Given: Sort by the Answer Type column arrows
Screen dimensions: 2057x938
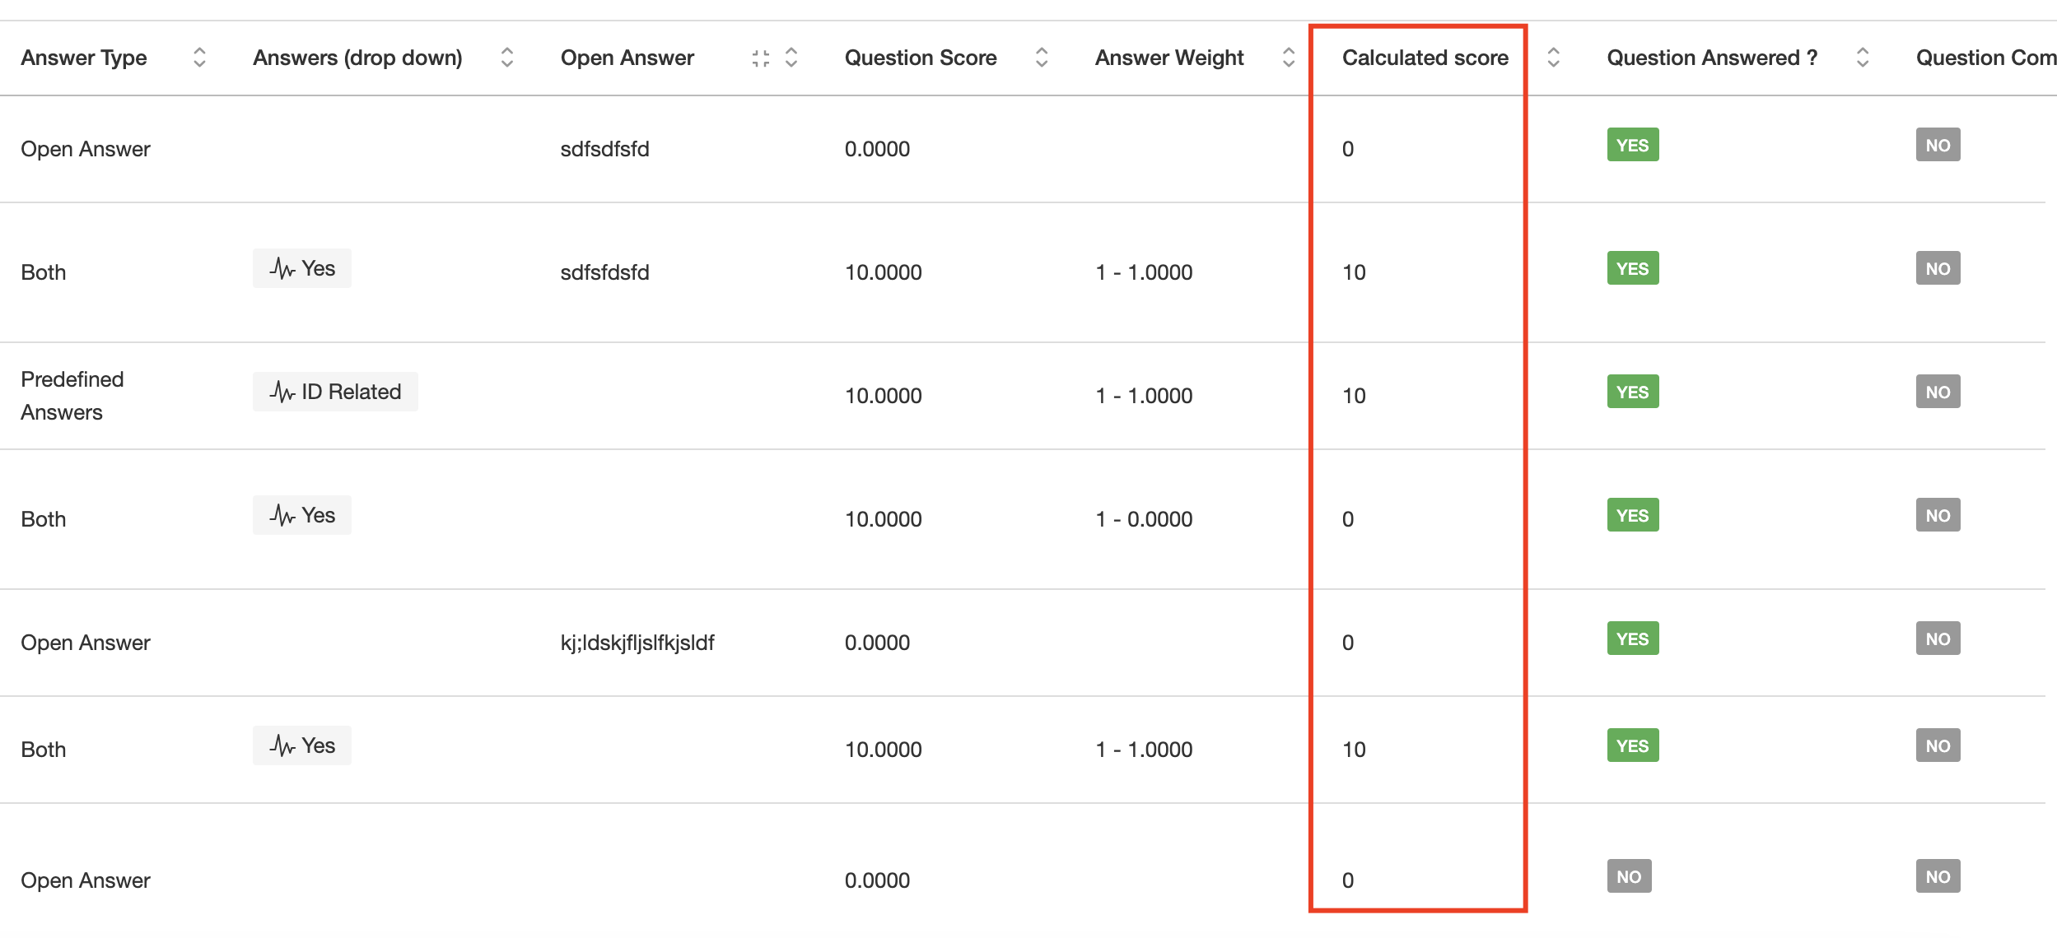Looking at the screenshot, I should pos(199,58).
